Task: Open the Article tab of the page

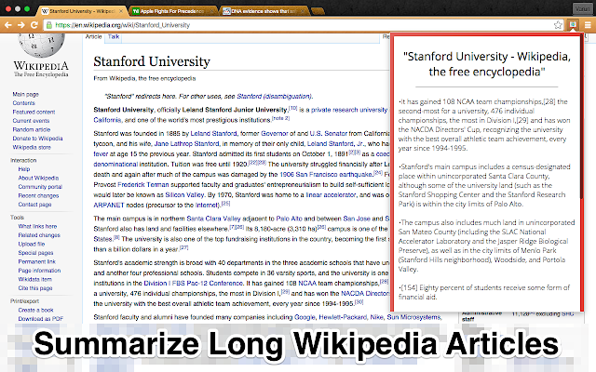Action: (x=93, y=37)
